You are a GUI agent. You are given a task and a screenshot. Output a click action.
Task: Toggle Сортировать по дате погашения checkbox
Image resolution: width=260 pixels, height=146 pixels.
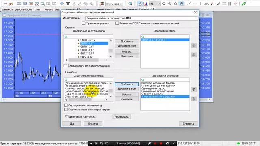pos(65,66)
